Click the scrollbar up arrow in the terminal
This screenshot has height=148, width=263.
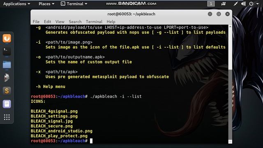[230, 26]
